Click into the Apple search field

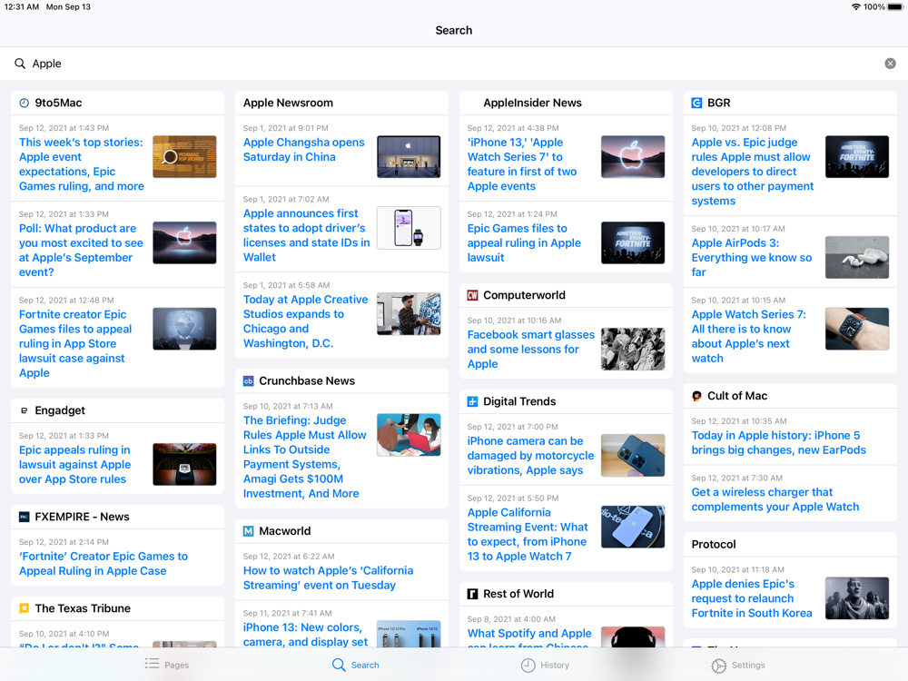pyautogui.click(x=454, y=64)
